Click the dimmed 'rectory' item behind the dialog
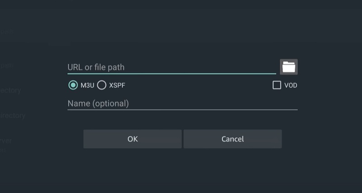This screenshot has width=362, height=193. click(10, 90)
